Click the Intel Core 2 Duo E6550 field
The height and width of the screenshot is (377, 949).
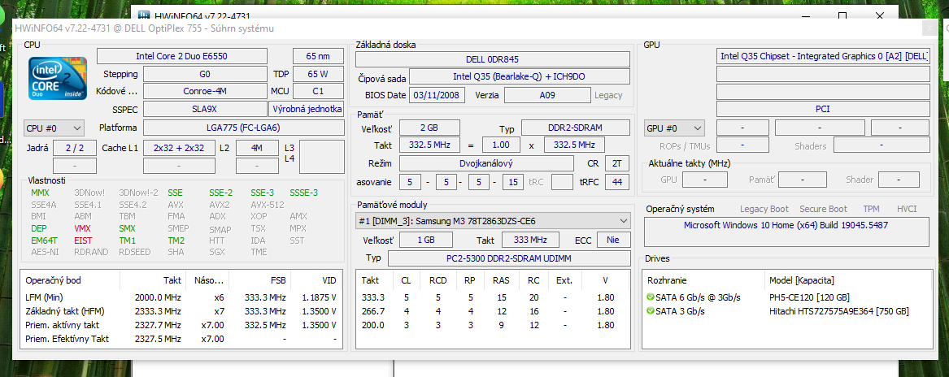click(x=181, y=56)
